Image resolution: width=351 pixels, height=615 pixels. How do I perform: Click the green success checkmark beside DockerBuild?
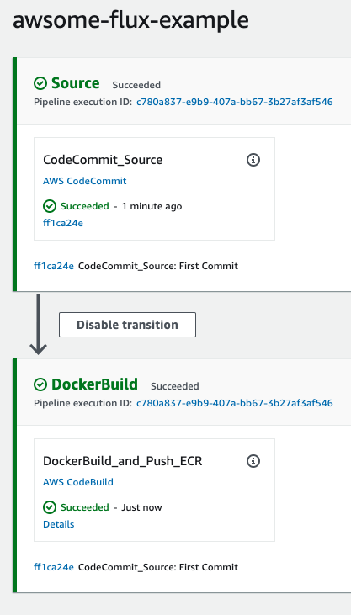(x=40, y=384)
